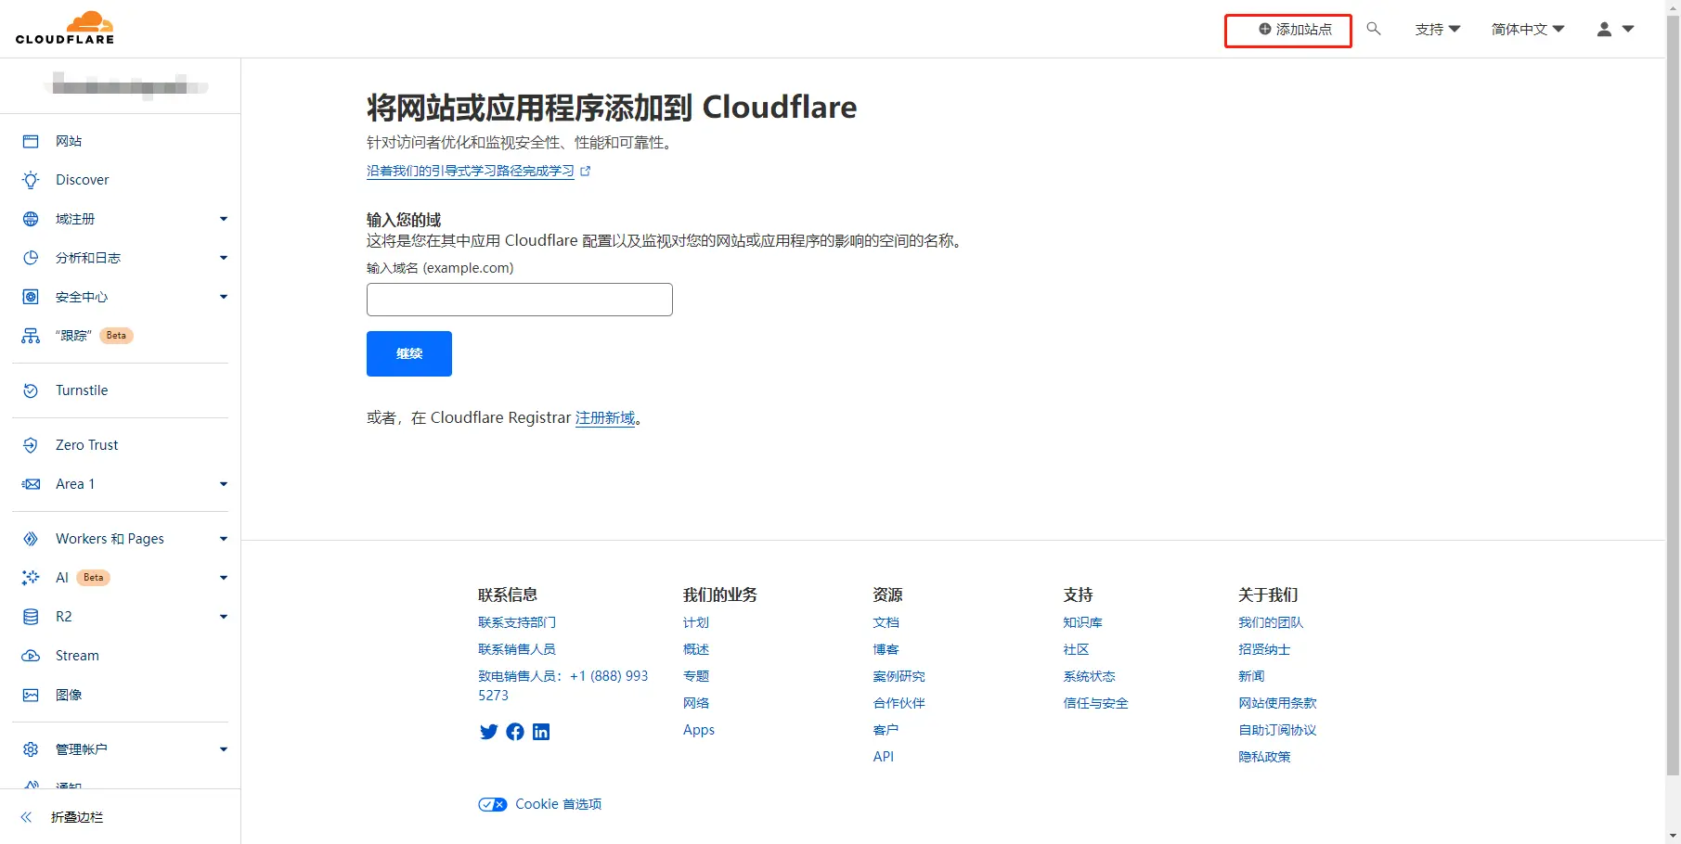
Task: Click the 图像 picture icon
Action: pyautogui.click(x=31, y=695)
